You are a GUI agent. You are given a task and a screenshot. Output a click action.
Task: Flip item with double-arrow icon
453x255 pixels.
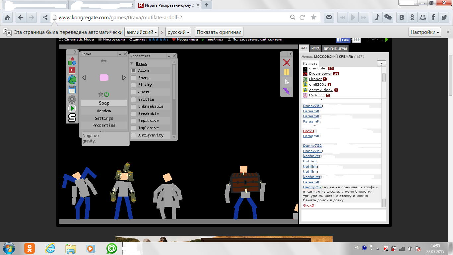click(x=104, y=61)
